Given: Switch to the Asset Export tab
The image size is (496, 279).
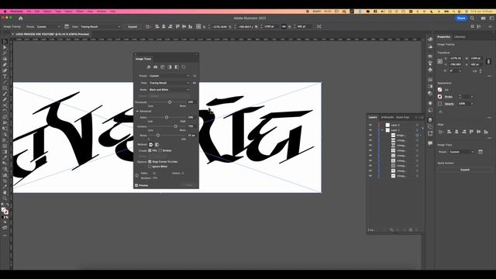Looking at the screenshot, I should coord(403,117).
